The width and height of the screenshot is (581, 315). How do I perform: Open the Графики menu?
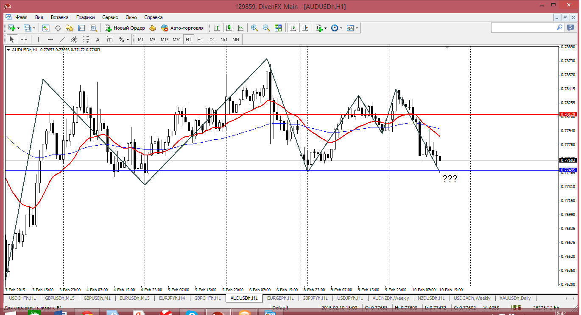[85, 17]
